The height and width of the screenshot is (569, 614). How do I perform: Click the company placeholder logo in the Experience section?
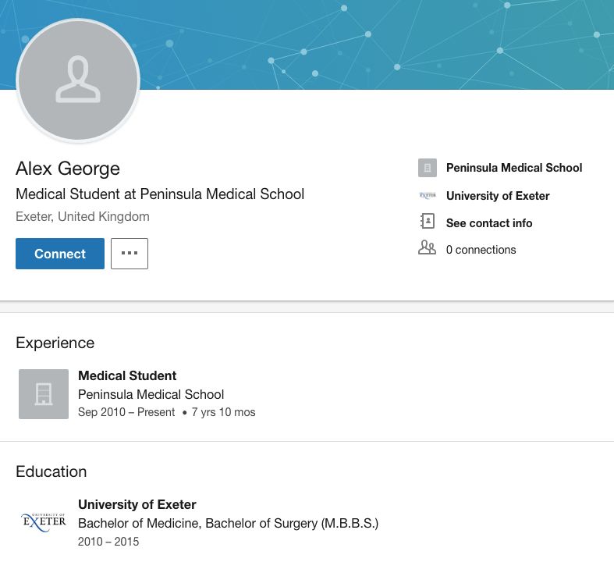point(44,394)
